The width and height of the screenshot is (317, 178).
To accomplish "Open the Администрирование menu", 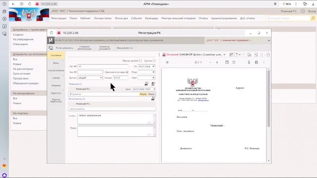I will point(224,18).
